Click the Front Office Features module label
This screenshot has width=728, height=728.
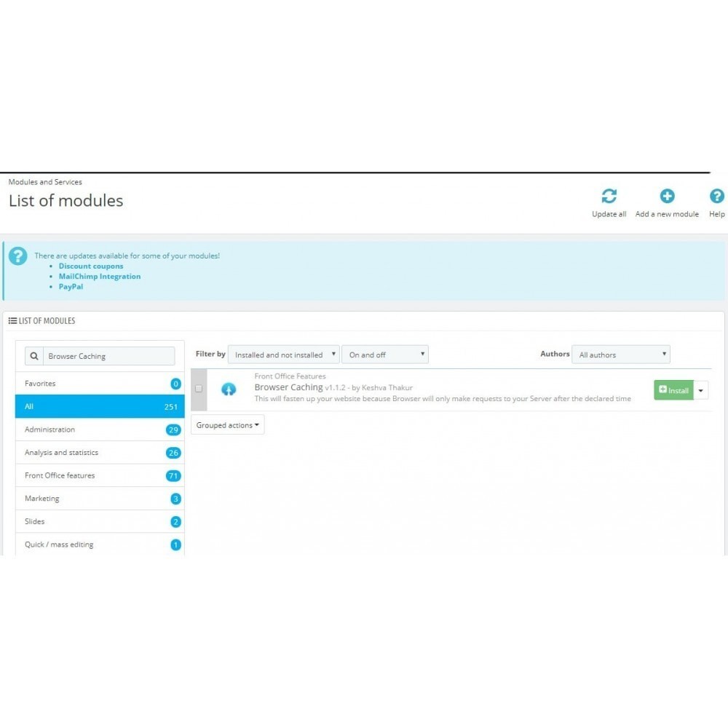tap(290, 376)
